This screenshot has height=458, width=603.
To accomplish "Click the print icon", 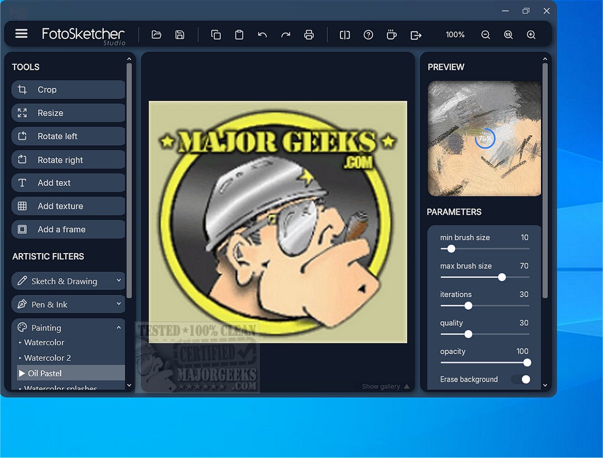I will (x=309, y=35).
